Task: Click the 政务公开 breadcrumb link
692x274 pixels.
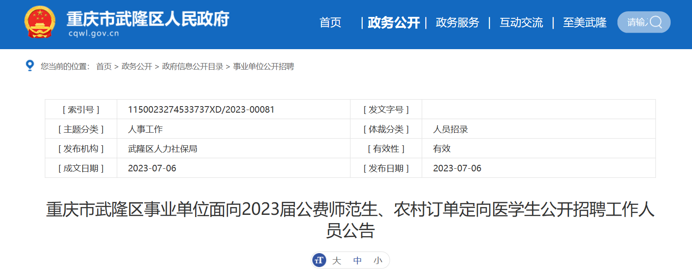Action: (x=137, y=67)
